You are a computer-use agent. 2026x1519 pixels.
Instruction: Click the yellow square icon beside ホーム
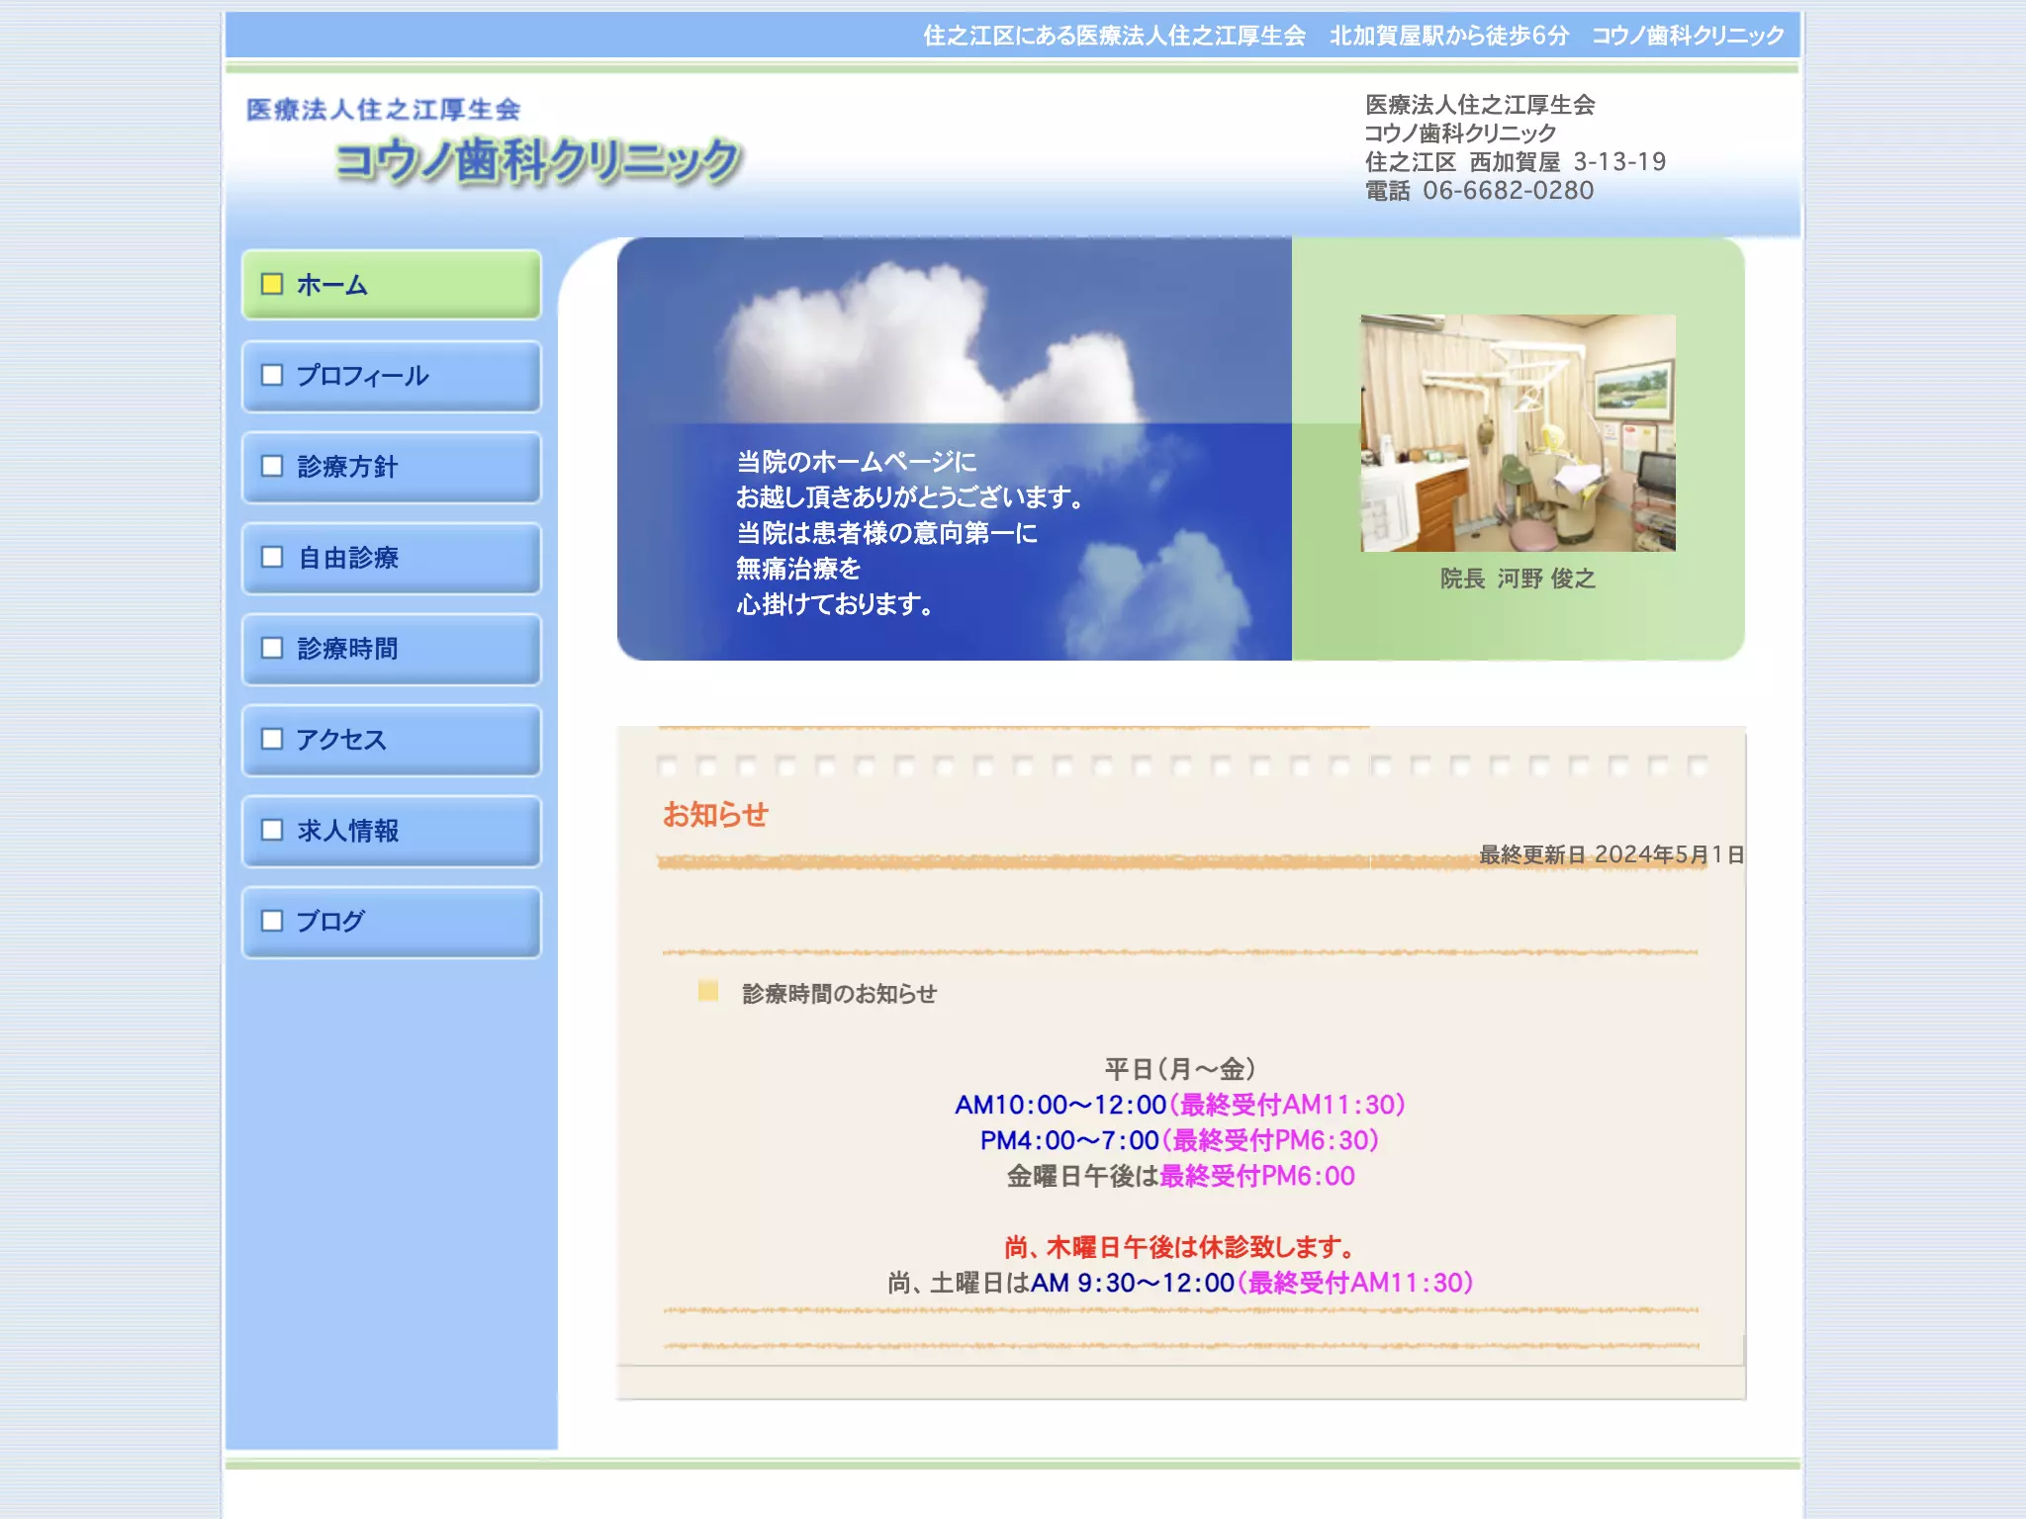tap(272, 285)
